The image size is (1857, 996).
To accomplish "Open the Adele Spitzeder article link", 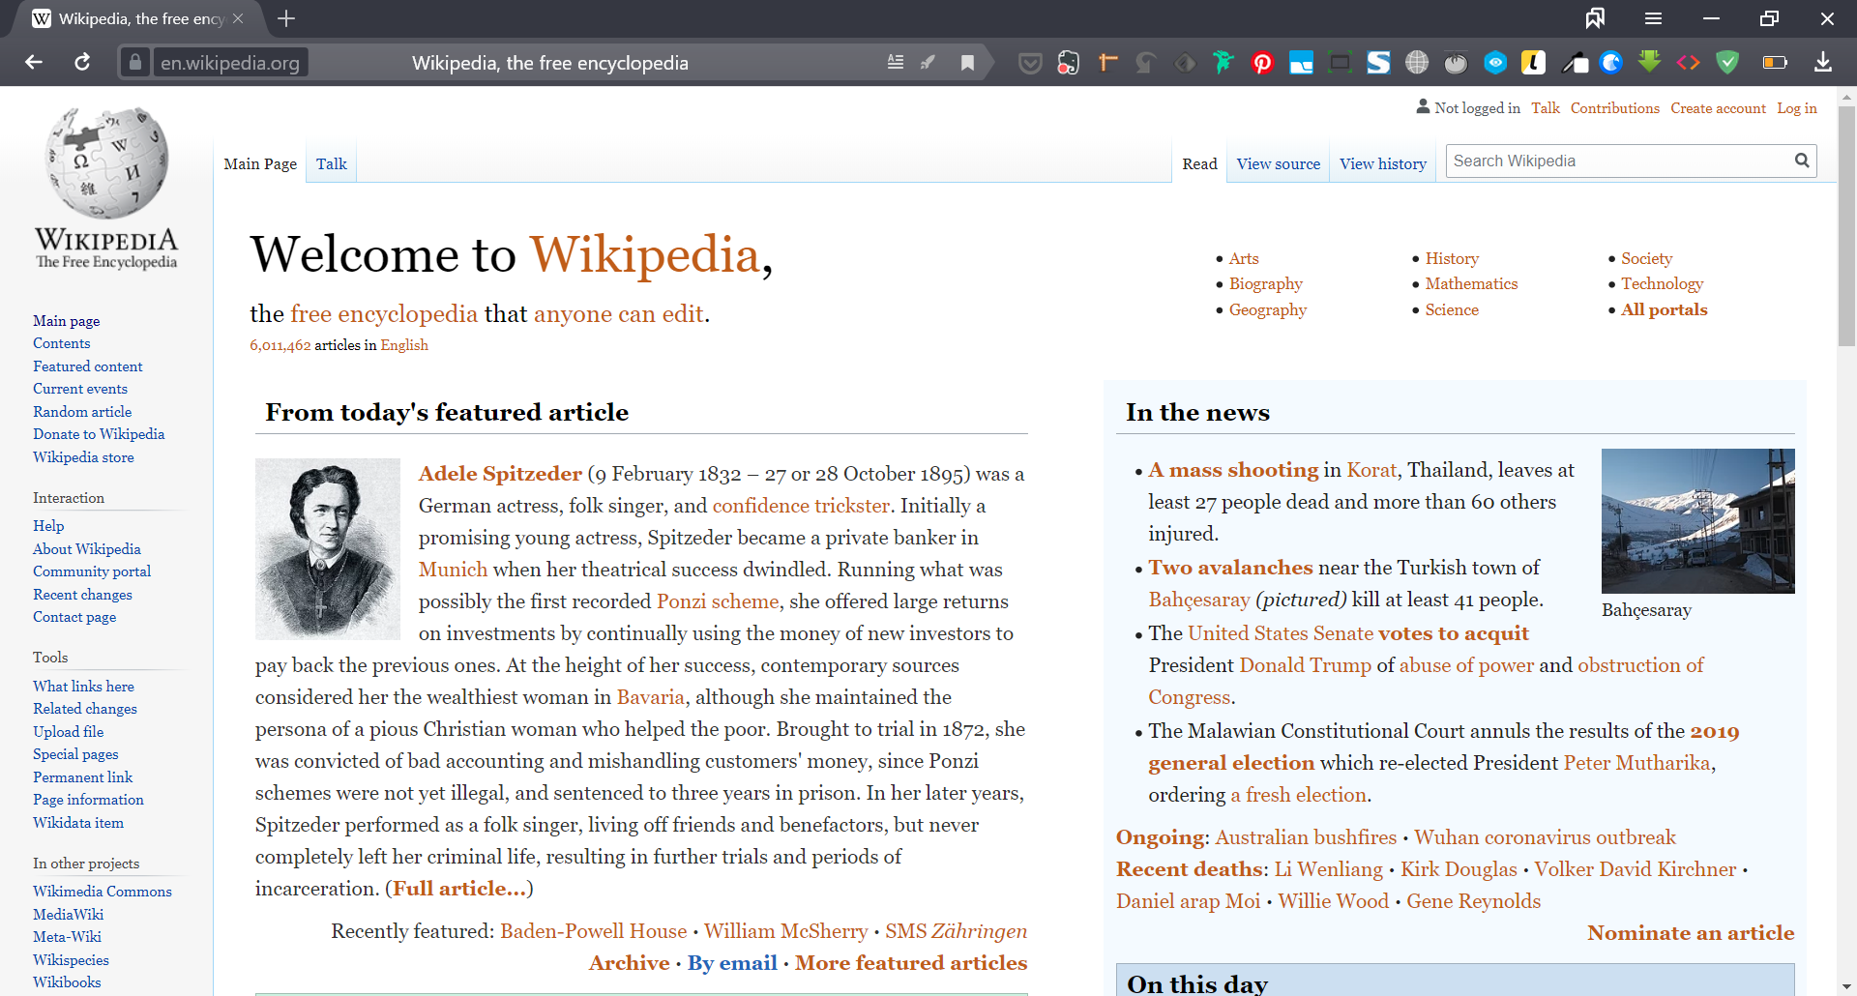I will [500, 474].
